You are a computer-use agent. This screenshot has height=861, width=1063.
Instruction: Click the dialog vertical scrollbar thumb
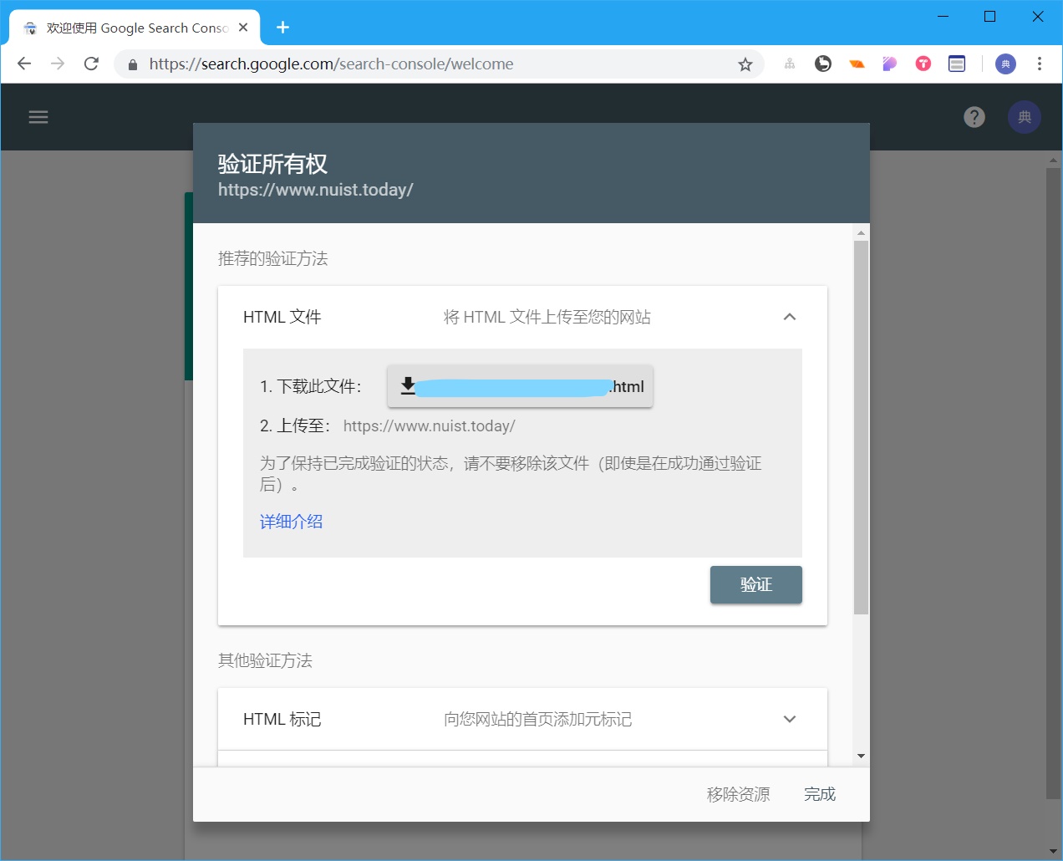[x=861, y=427]
